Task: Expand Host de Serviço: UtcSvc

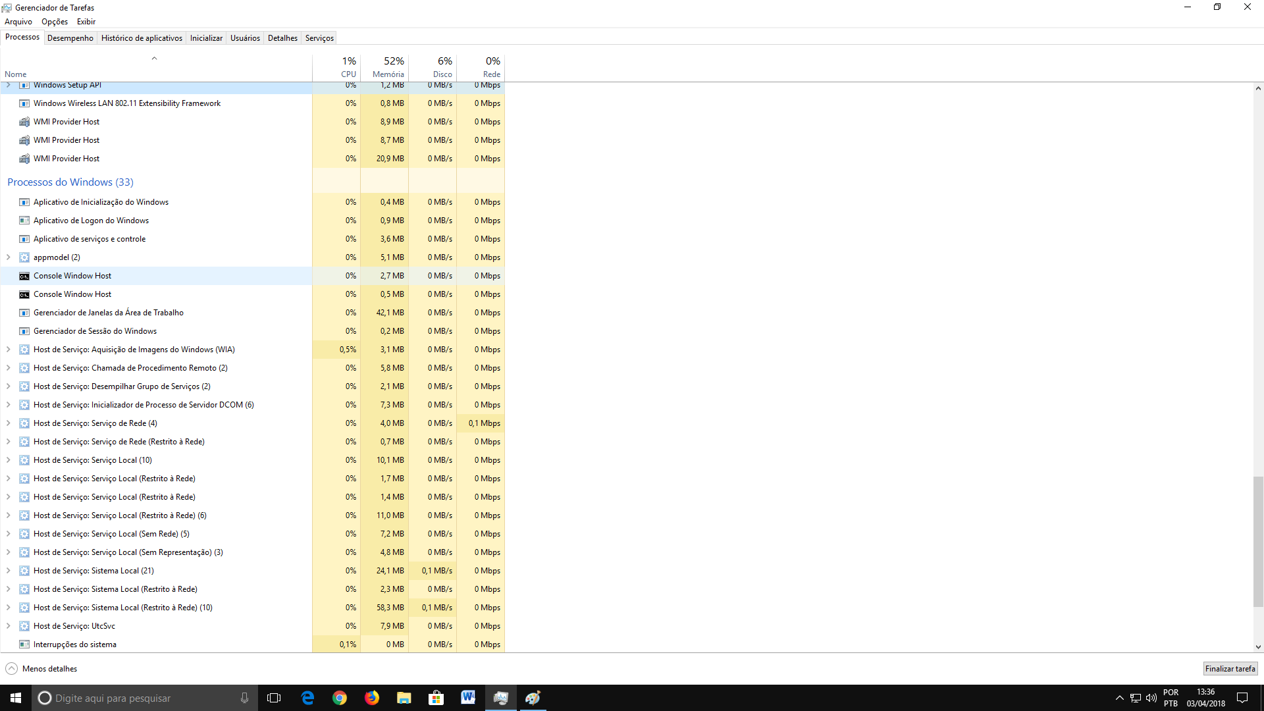Action: (9, 626)
